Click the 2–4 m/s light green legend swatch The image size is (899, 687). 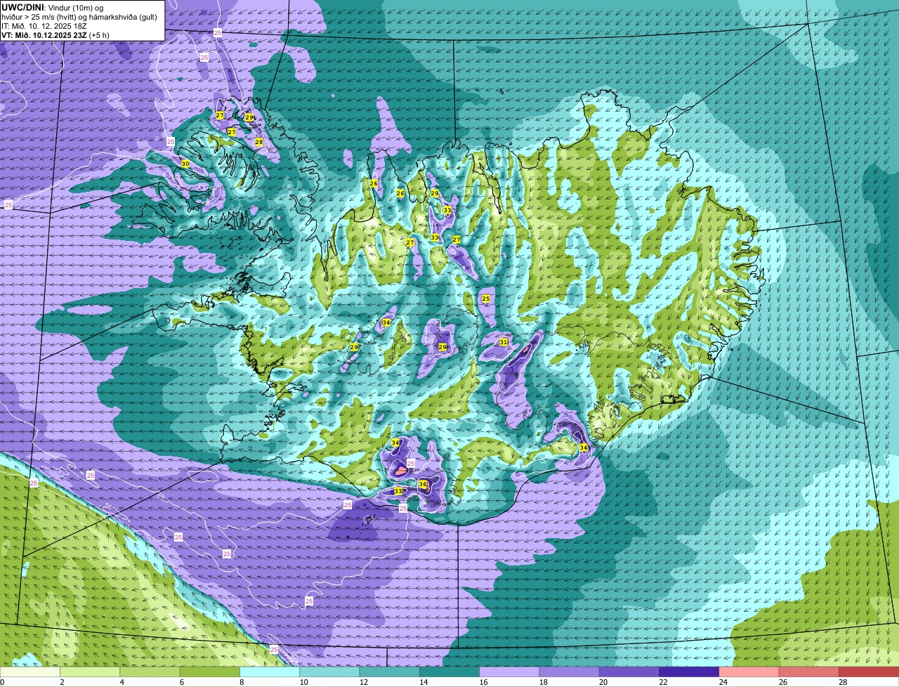(x=91, y=672)
